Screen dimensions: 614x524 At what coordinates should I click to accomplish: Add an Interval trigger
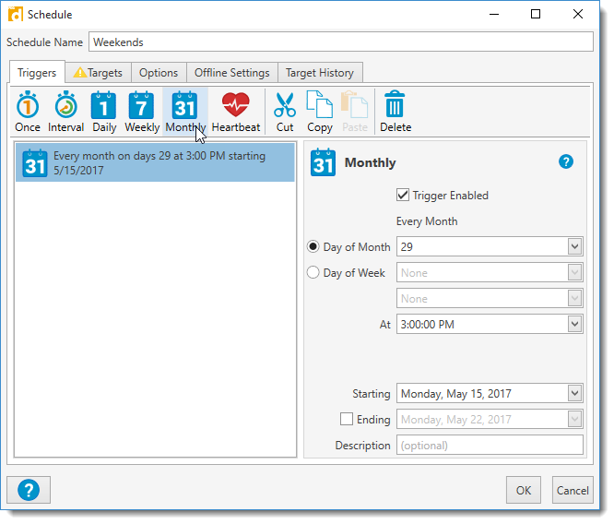(x=65, y=112)
